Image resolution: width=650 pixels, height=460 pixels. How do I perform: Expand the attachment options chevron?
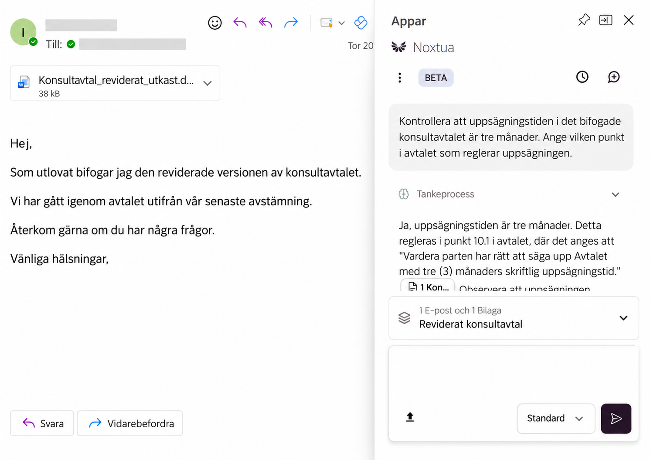pos(208,83)
